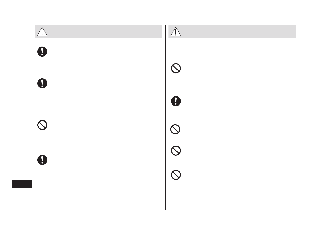Click the prohibition icon in the left column
The image size is (331, 242).
pos(42,125)
